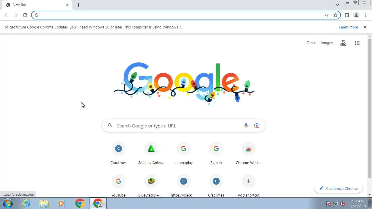This screenshot has height=209, width=372.
Task: Open the share this page icon
Action: [x=326, y=15]
